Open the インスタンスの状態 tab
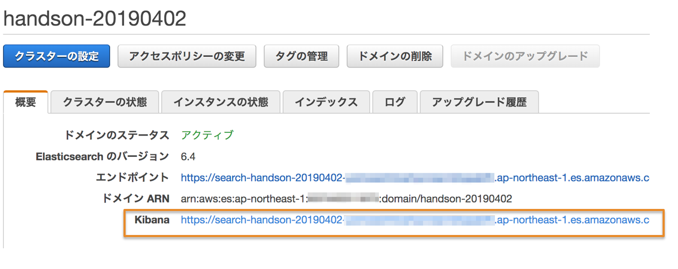The height and width of the screenshot is (269, 678). 221,102
